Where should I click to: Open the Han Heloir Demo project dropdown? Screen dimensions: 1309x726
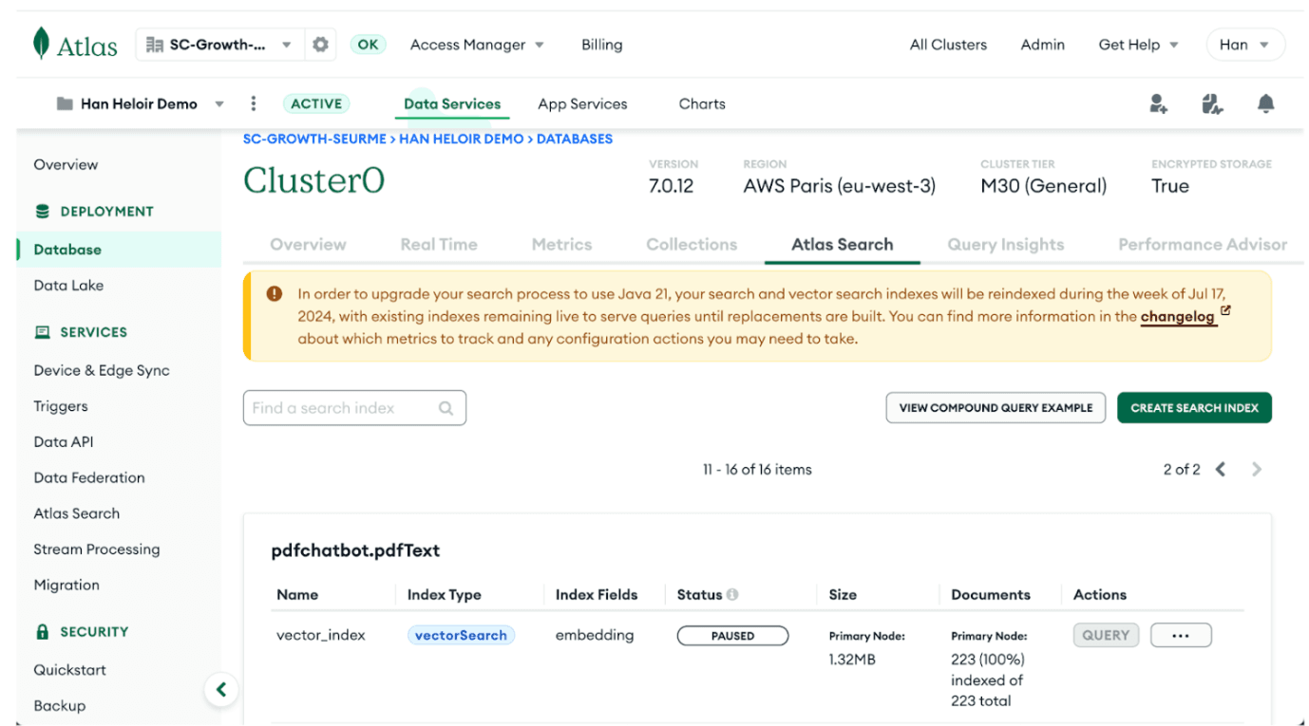[140, 103]
